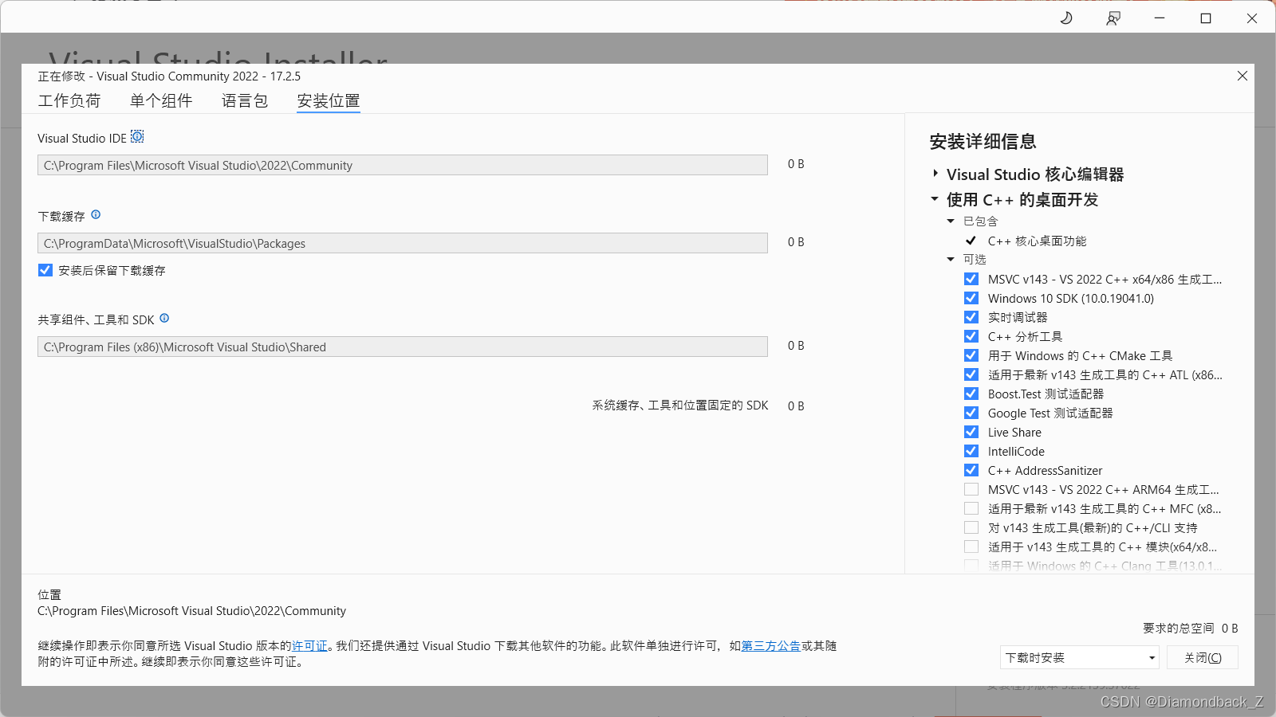1276x717 pixels.
Task: Check MSVC v143 ARM64 build tools
Action: point(971,489)
